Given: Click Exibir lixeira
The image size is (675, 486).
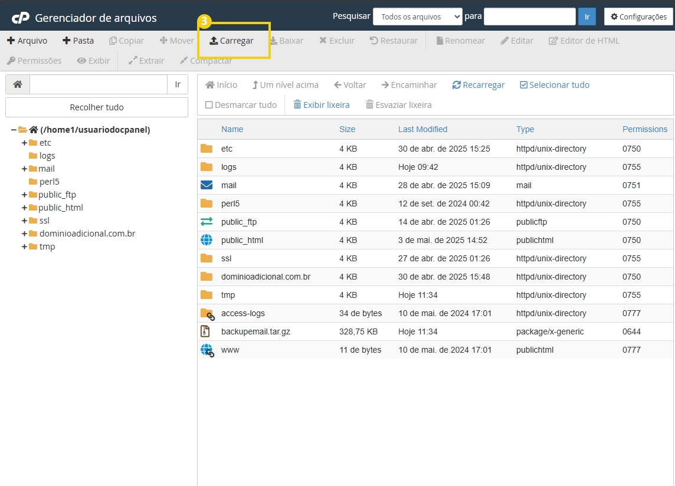Looking at the screenshot, I should 322,105.
